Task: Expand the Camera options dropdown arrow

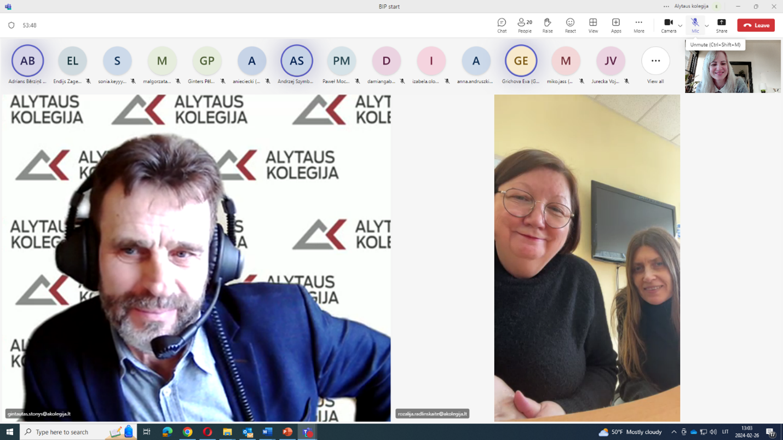Action: coord(680,26)
